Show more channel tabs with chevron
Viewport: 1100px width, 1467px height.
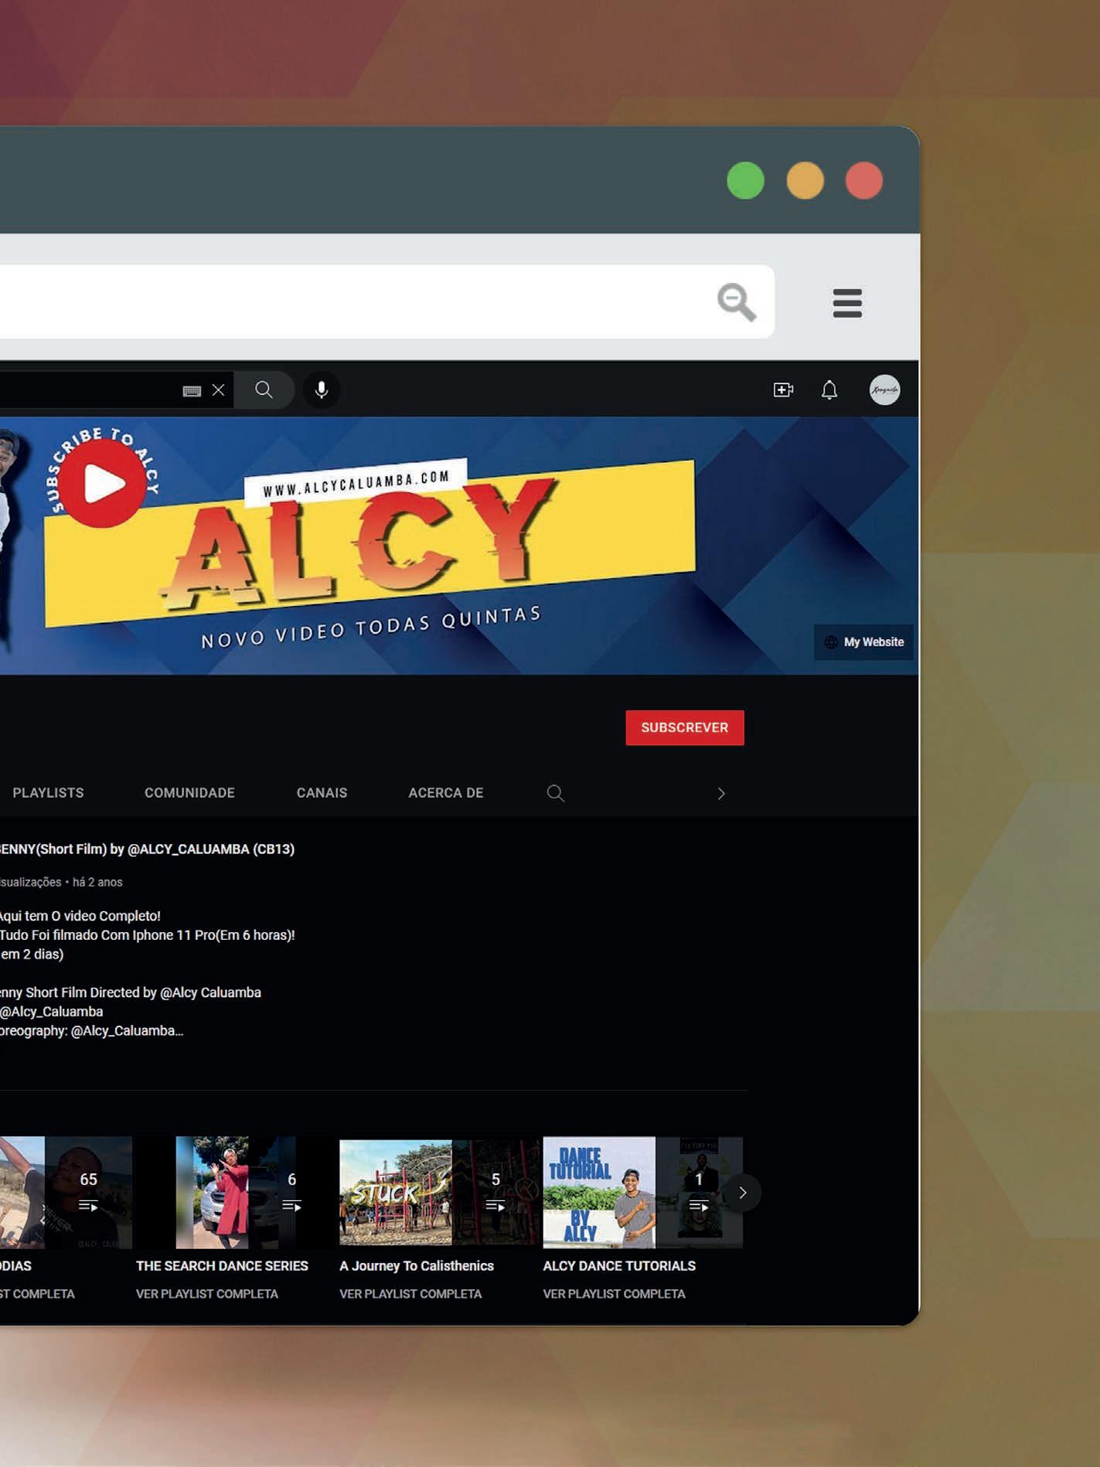tap(720, 793)
